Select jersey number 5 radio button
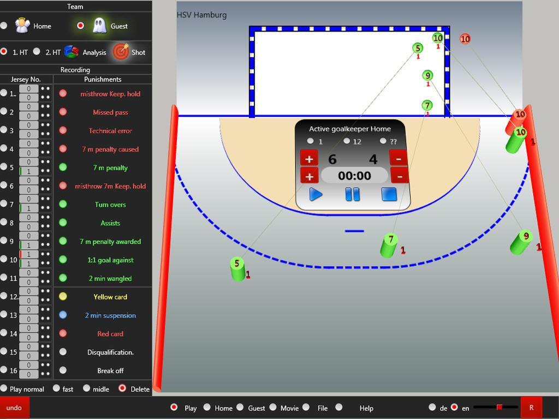This screenshot has height=419, width=559. 4,167
